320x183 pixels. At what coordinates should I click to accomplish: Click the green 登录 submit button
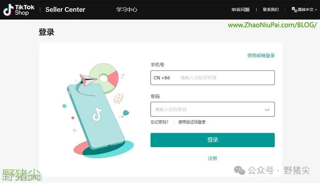(213, 140)
